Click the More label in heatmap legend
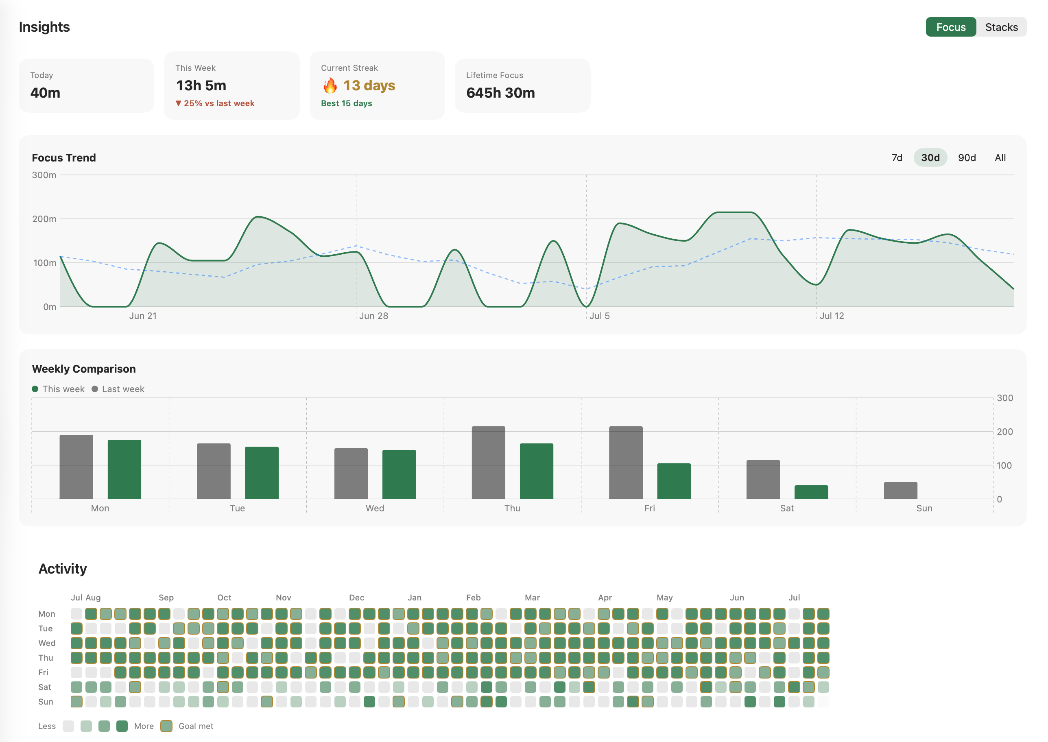The height and width of the screenshot is (742, 1048). [144, 726]
